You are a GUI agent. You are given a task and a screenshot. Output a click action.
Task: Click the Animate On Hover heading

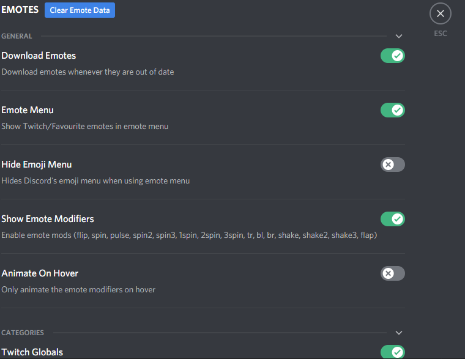(x=40, y=273)
